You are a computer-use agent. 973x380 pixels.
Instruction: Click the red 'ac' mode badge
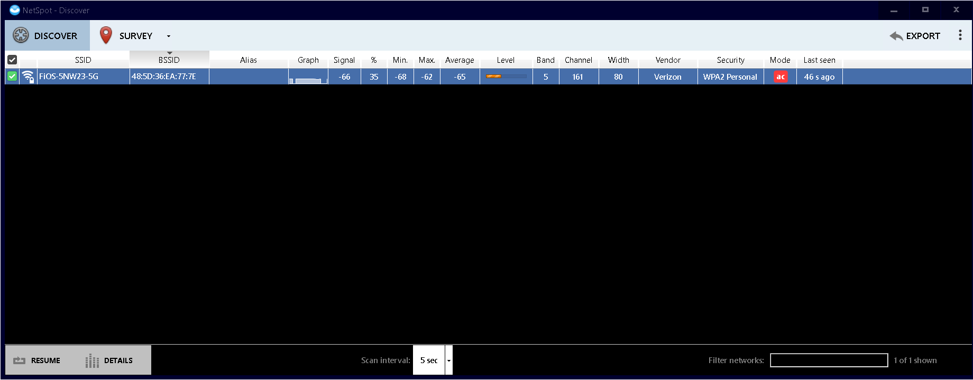click(781, 77)
